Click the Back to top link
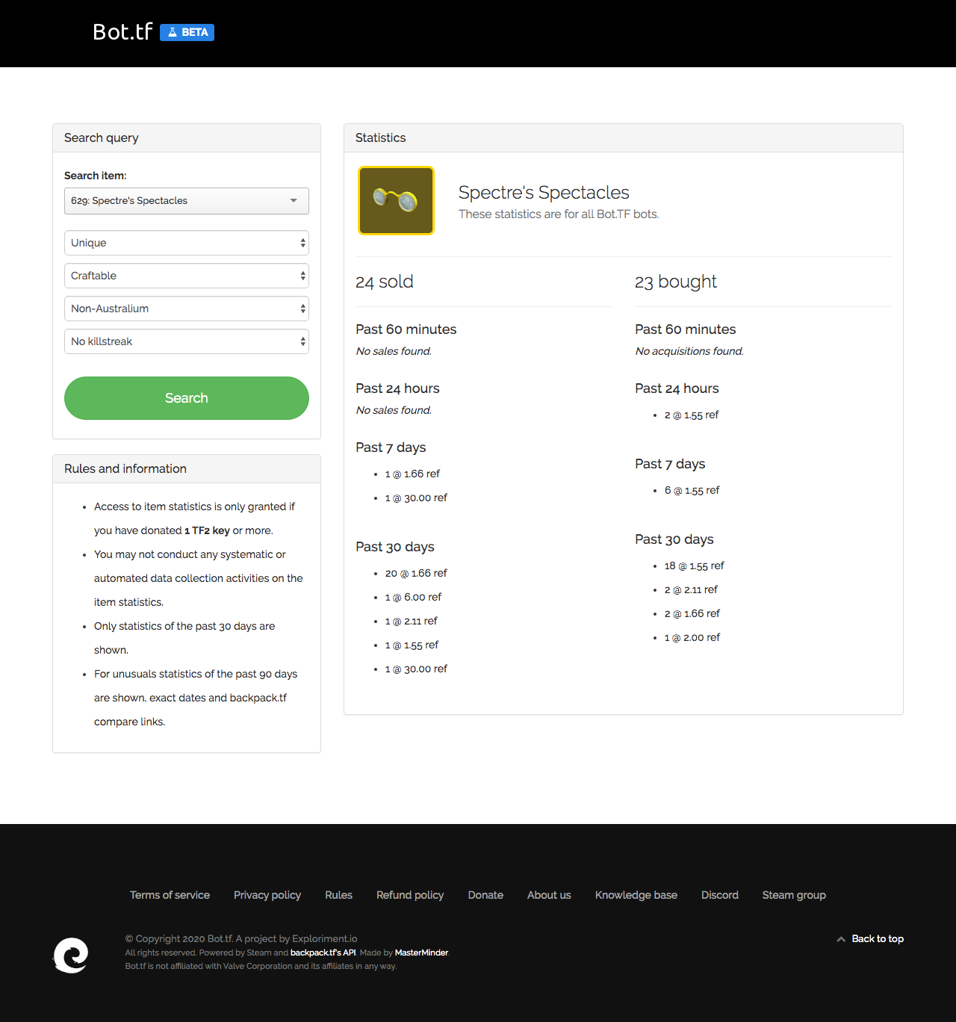Image resolution: width=956 pixels, height=1022 pixels. 878,939
